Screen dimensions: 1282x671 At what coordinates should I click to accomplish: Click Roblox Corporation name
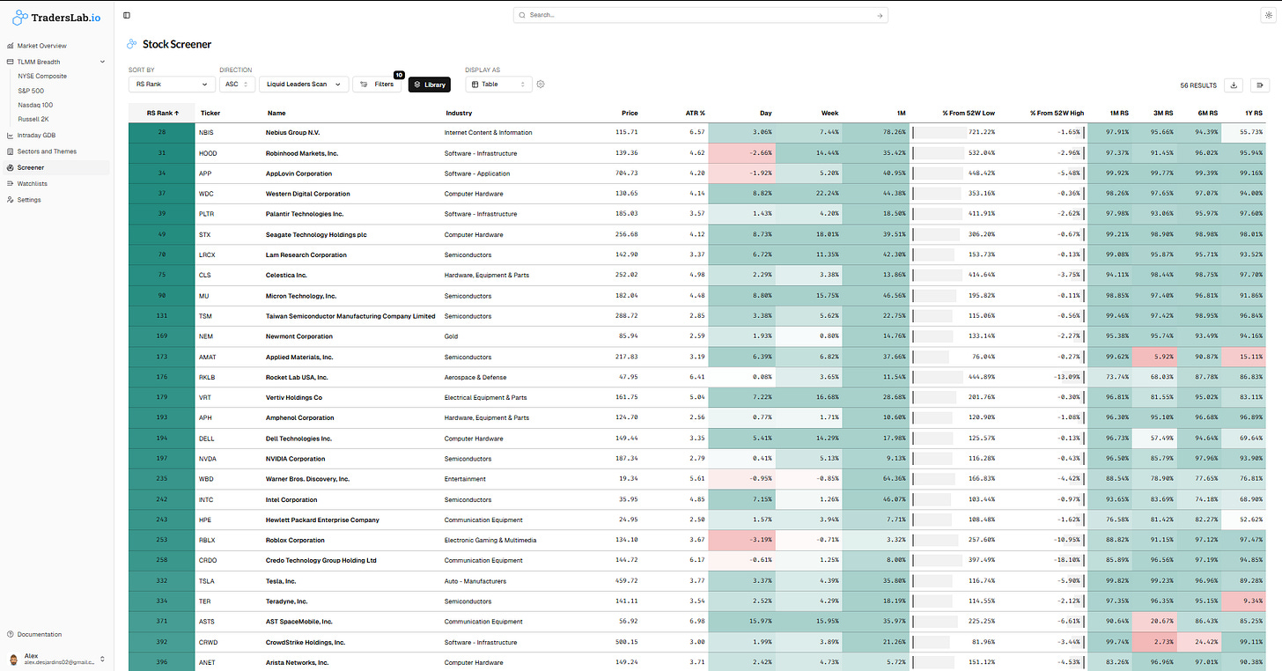295,540
